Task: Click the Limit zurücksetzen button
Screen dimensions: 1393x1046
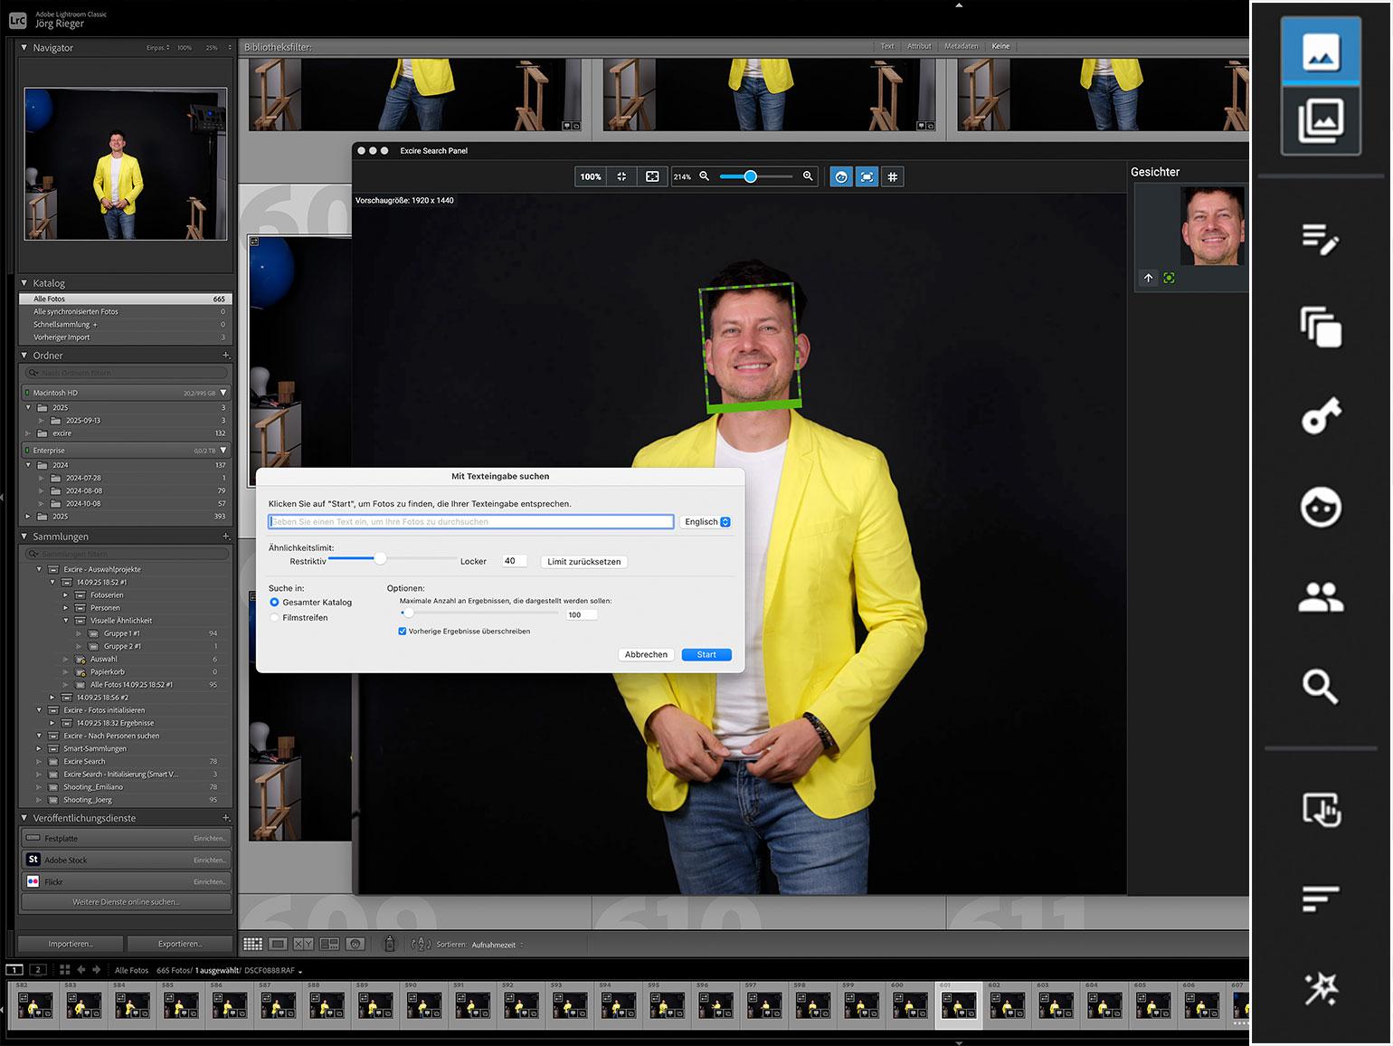Action: pos(583,562)
